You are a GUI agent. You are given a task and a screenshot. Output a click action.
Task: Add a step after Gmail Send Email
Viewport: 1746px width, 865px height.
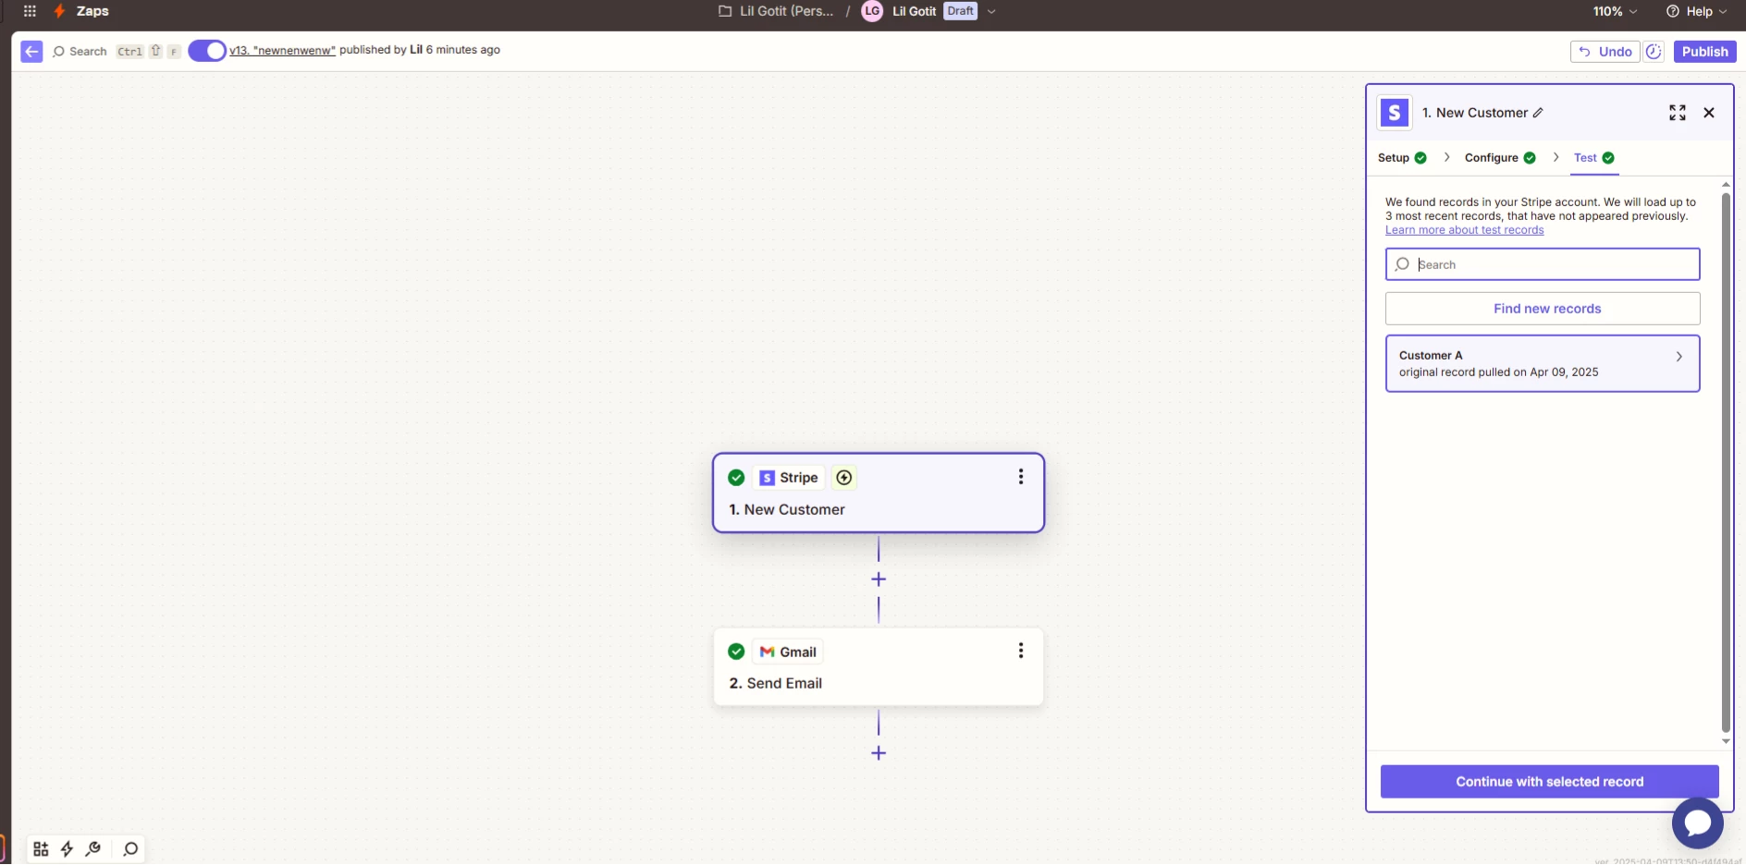pos(879,753)
